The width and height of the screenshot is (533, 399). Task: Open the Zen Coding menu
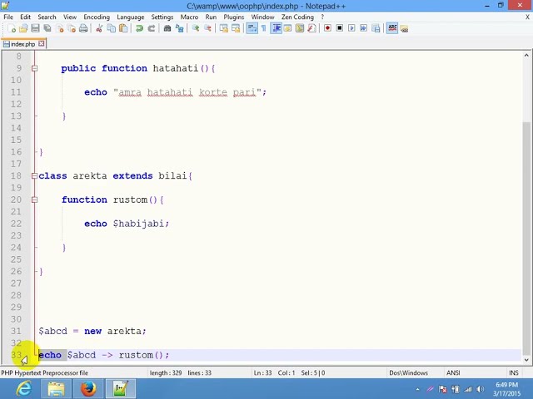[x=297, y=17]
